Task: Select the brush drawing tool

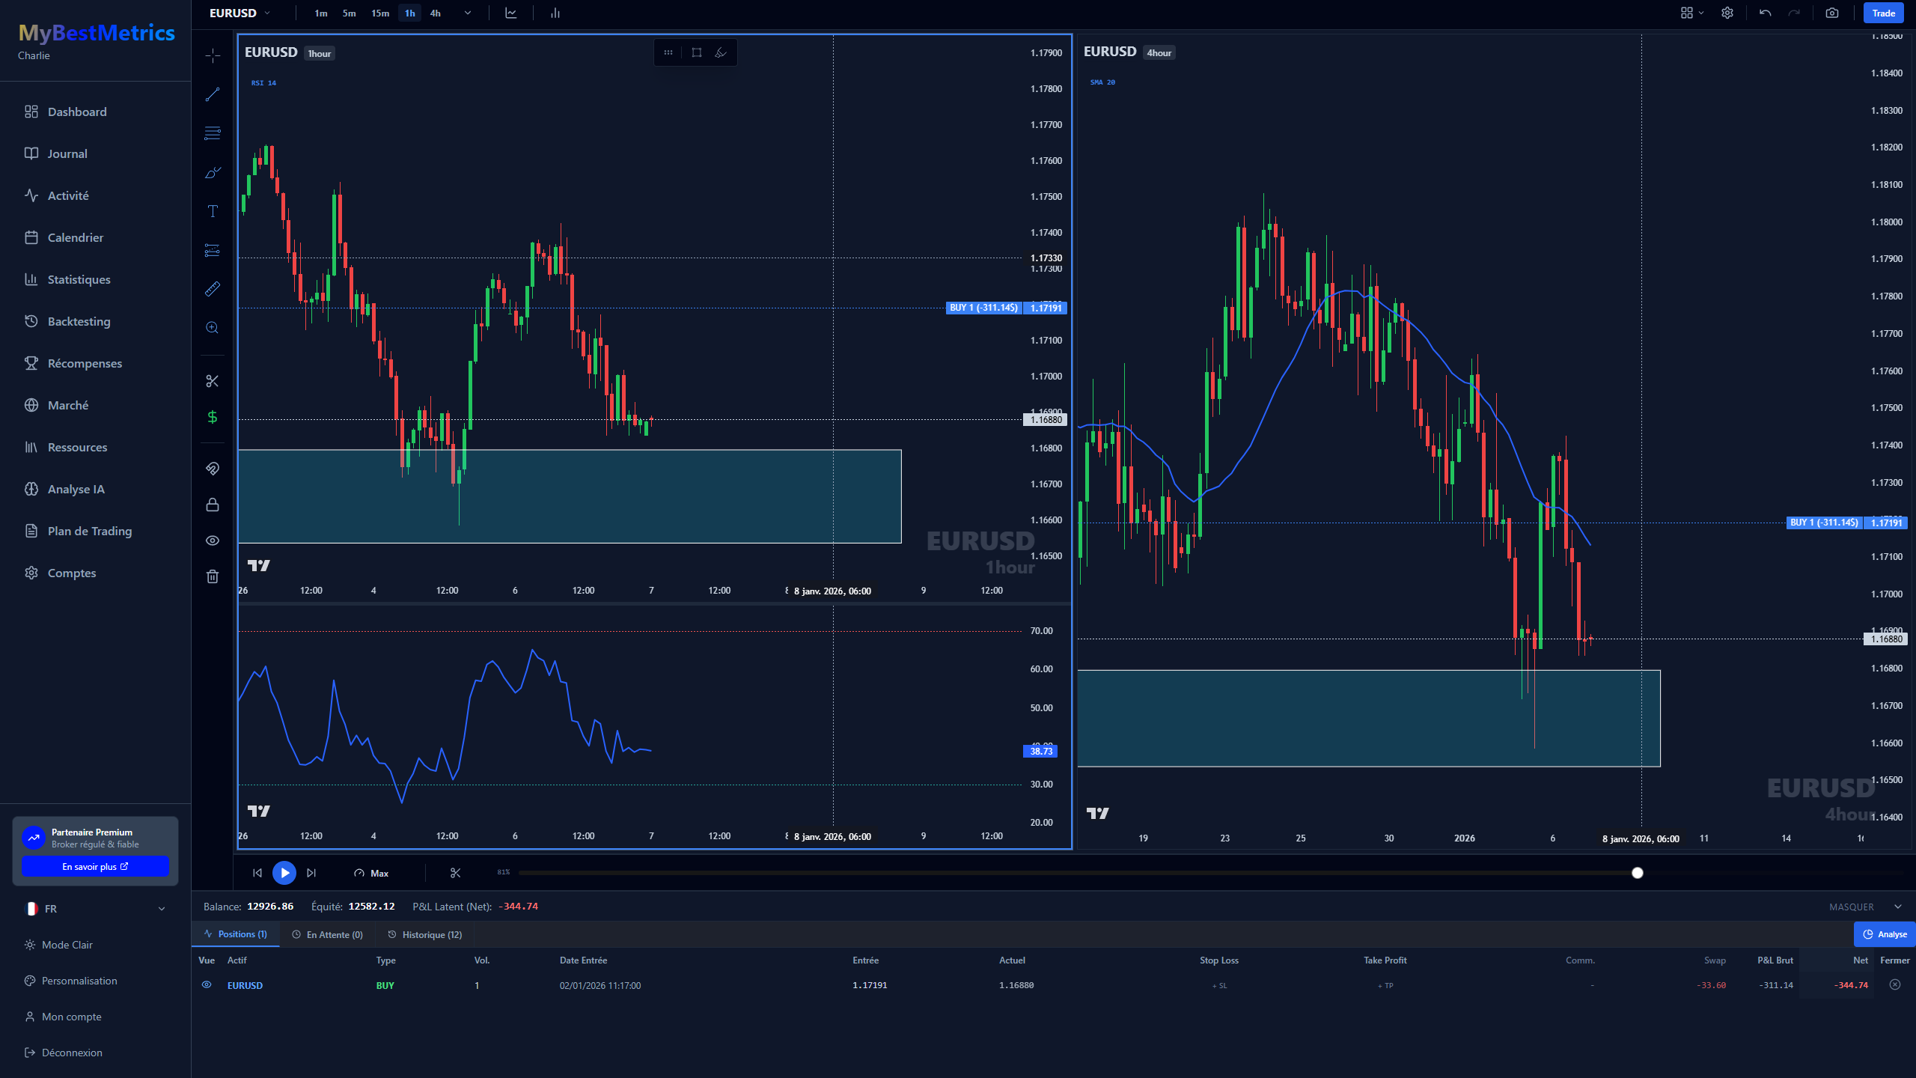Action: click(213, 172)
